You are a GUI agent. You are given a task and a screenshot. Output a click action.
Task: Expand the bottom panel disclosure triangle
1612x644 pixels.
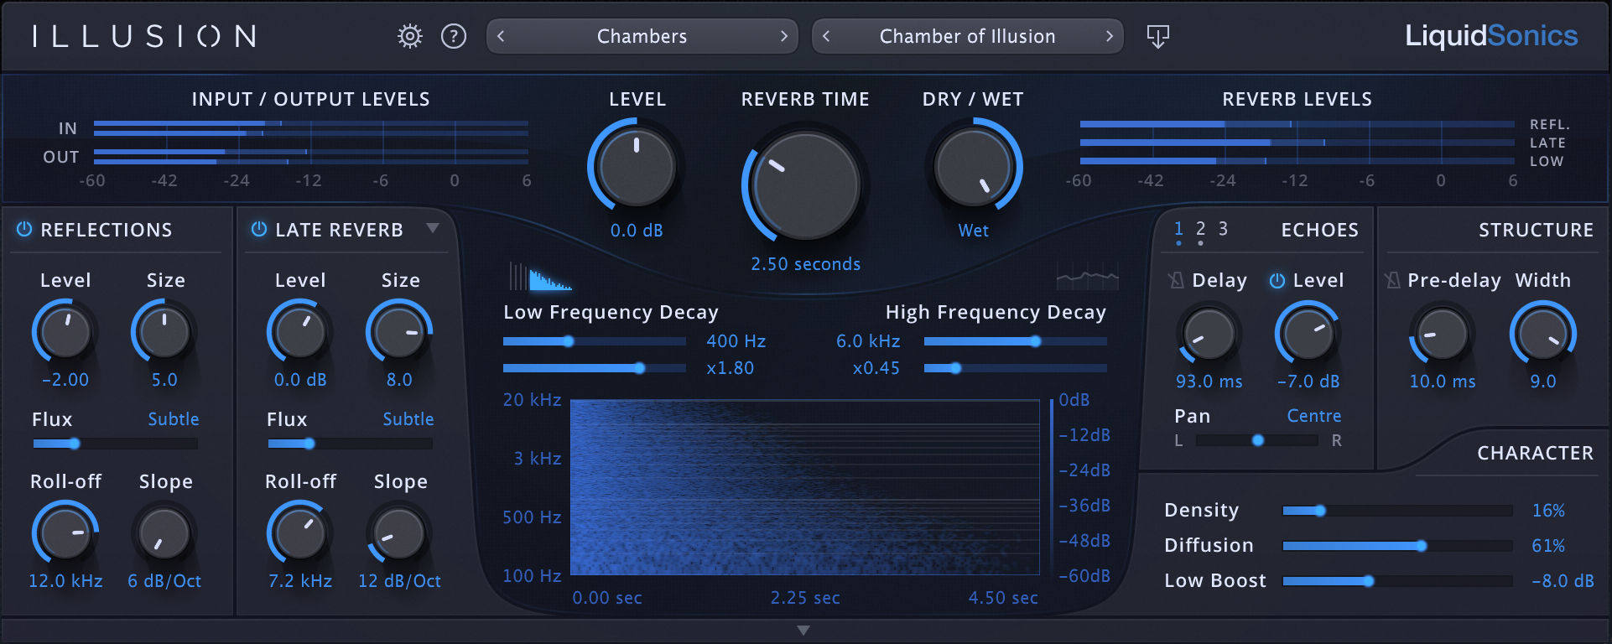[803, 631]
